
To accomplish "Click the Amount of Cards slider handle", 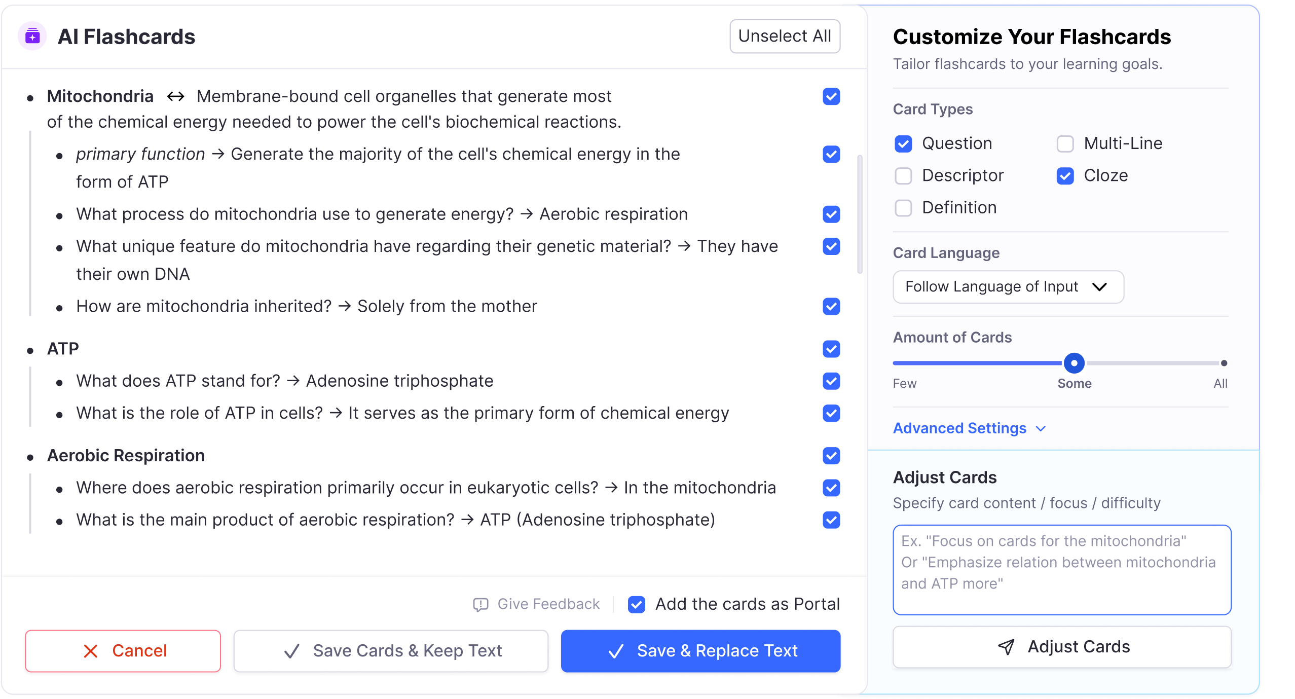I will [x=1074, y=363].
